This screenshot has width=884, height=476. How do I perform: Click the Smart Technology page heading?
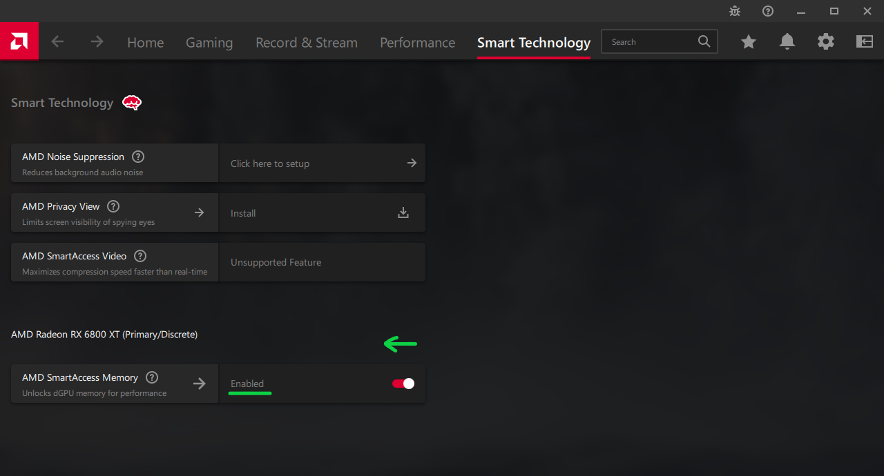click(x=62, y=103)
